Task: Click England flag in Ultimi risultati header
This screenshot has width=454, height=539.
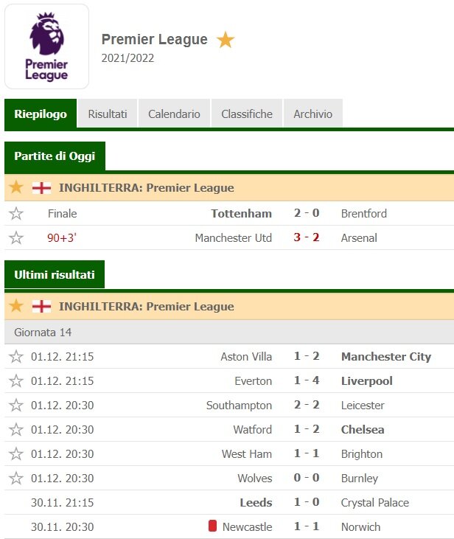Action: [x=41, y=307]
